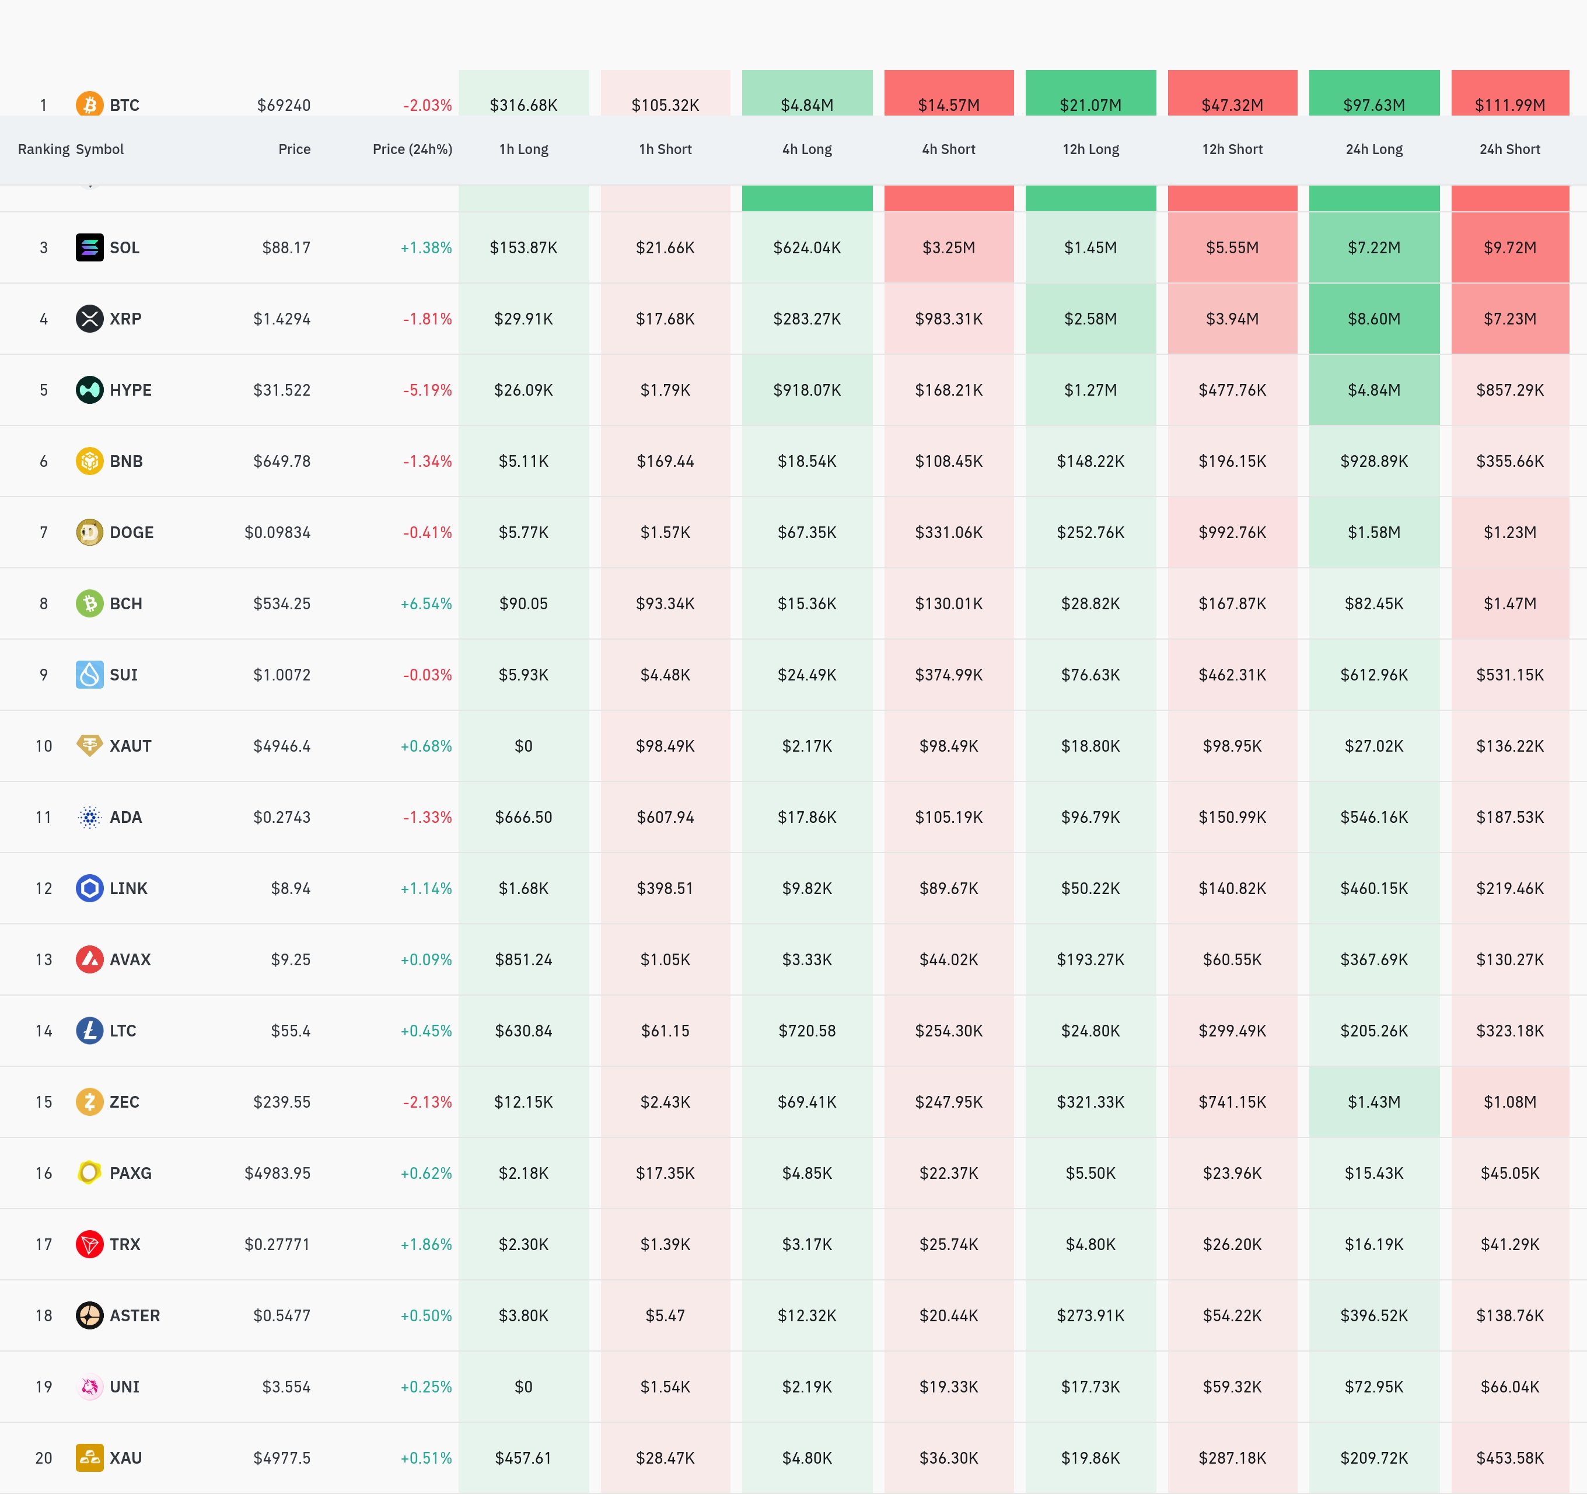Sort by the Ranking column header

(x=44, y=149)
